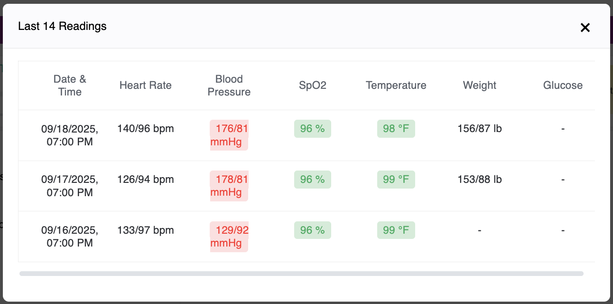Click the Last 14 Readings title
Screen dimensions: 613x304
62,26
